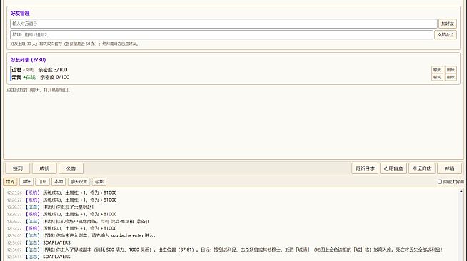Click the SDAPLAYERS line at 12:34:07
Viewport: 467px width, 261px height.
[x=39, y=243]
